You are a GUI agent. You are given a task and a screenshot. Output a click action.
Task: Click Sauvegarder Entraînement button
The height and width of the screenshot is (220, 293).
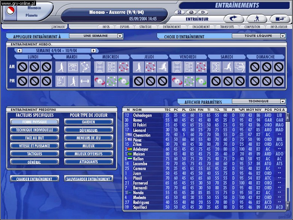pyautogui.click(x=89, y=179)
